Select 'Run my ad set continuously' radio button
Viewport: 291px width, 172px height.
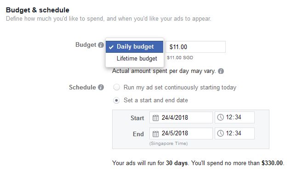click(117, 87)
